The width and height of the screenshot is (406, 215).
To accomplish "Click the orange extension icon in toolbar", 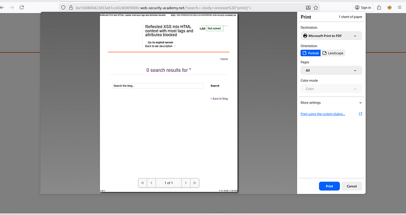I will coord(389,8).
